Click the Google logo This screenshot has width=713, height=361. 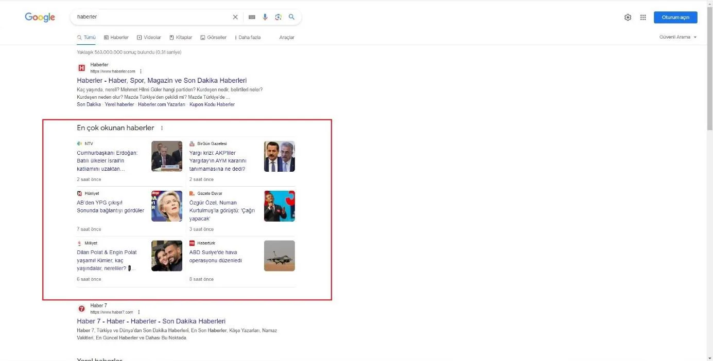(x=40, y=17)
